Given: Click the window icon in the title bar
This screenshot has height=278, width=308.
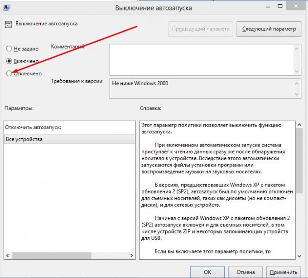Looking at the screenshot, I should 8,7.
